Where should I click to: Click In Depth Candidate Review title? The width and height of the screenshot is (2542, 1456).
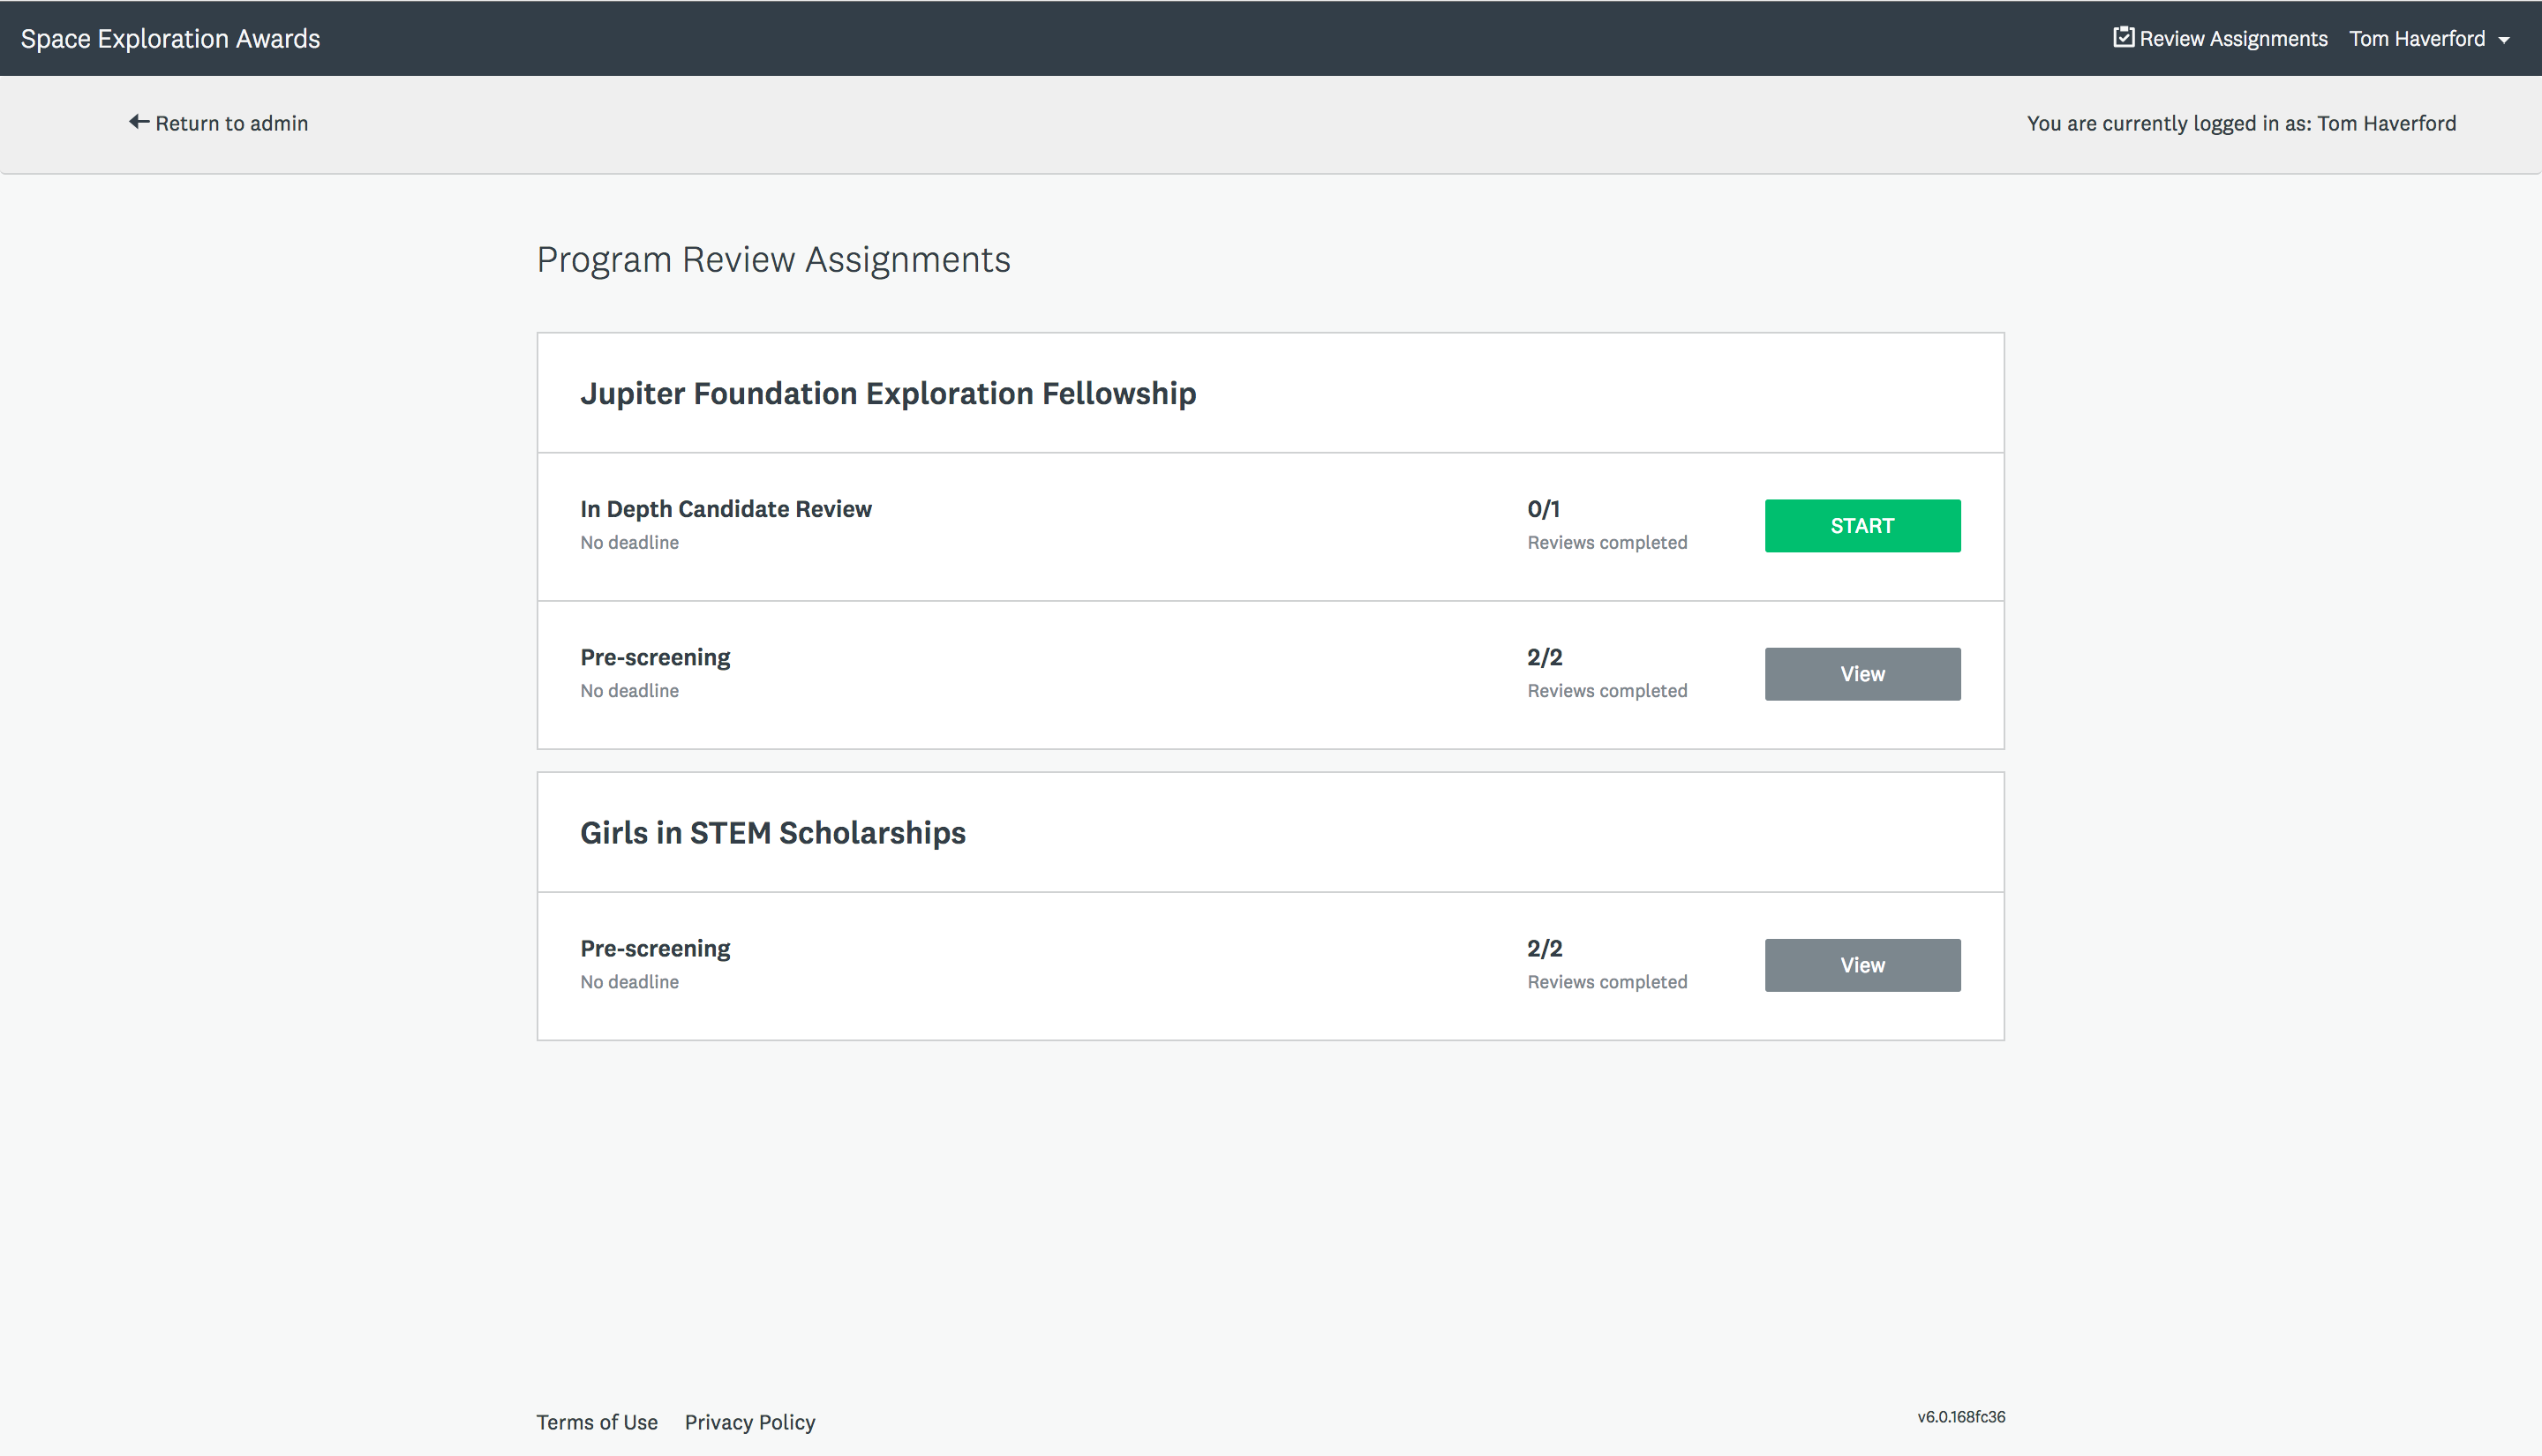[x=725, y=509]
